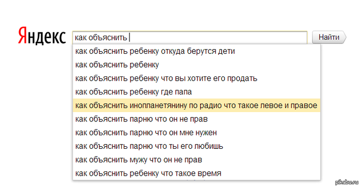This screenshot has height=188, width=361.
Task: Choose suggestion 'мужу что он не прав'
Action: click(x=196, y=160)
